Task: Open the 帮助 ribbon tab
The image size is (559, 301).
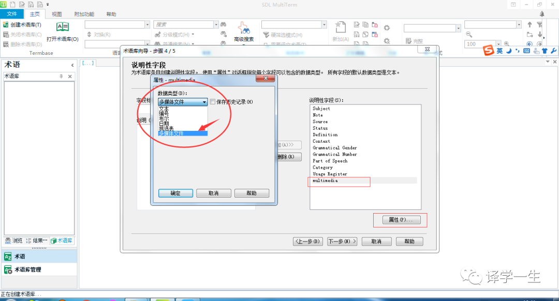Action: tap(111, 14)
